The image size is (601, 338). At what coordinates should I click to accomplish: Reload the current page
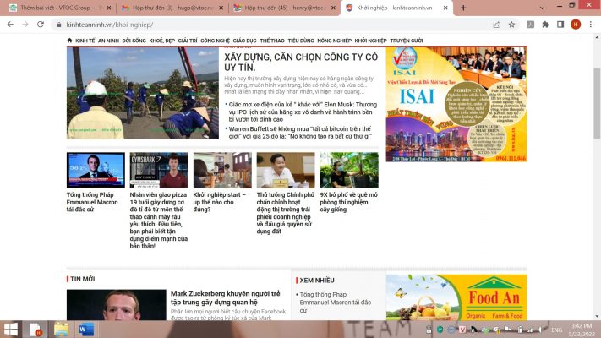pos(40,25)
